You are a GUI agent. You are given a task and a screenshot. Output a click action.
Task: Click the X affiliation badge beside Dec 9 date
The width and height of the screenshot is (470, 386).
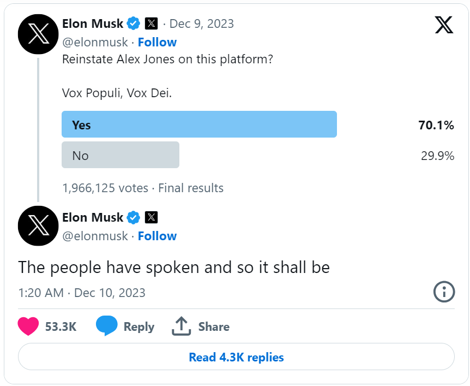pos(152,23)
